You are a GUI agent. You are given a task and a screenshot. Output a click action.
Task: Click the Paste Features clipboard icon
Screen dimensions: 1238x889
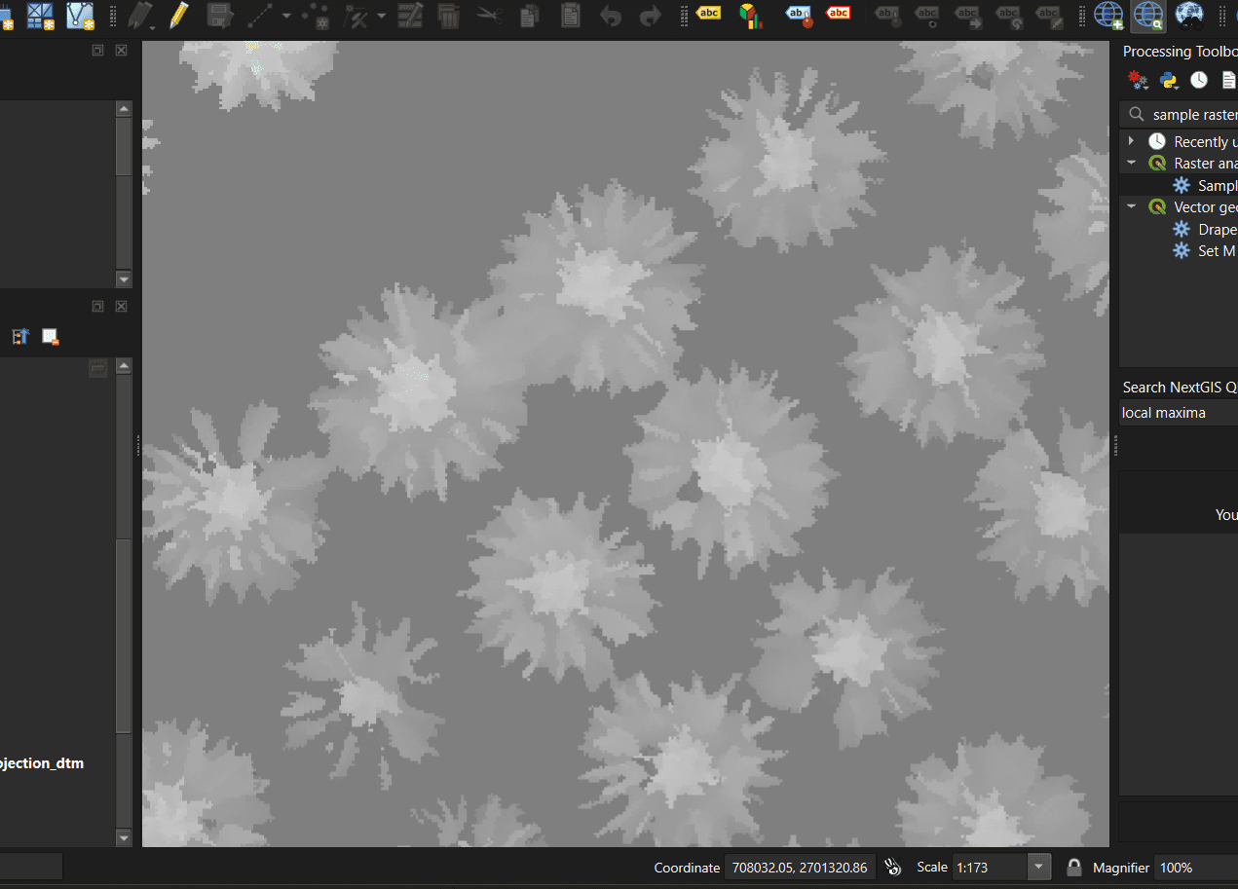pos(570,14)
